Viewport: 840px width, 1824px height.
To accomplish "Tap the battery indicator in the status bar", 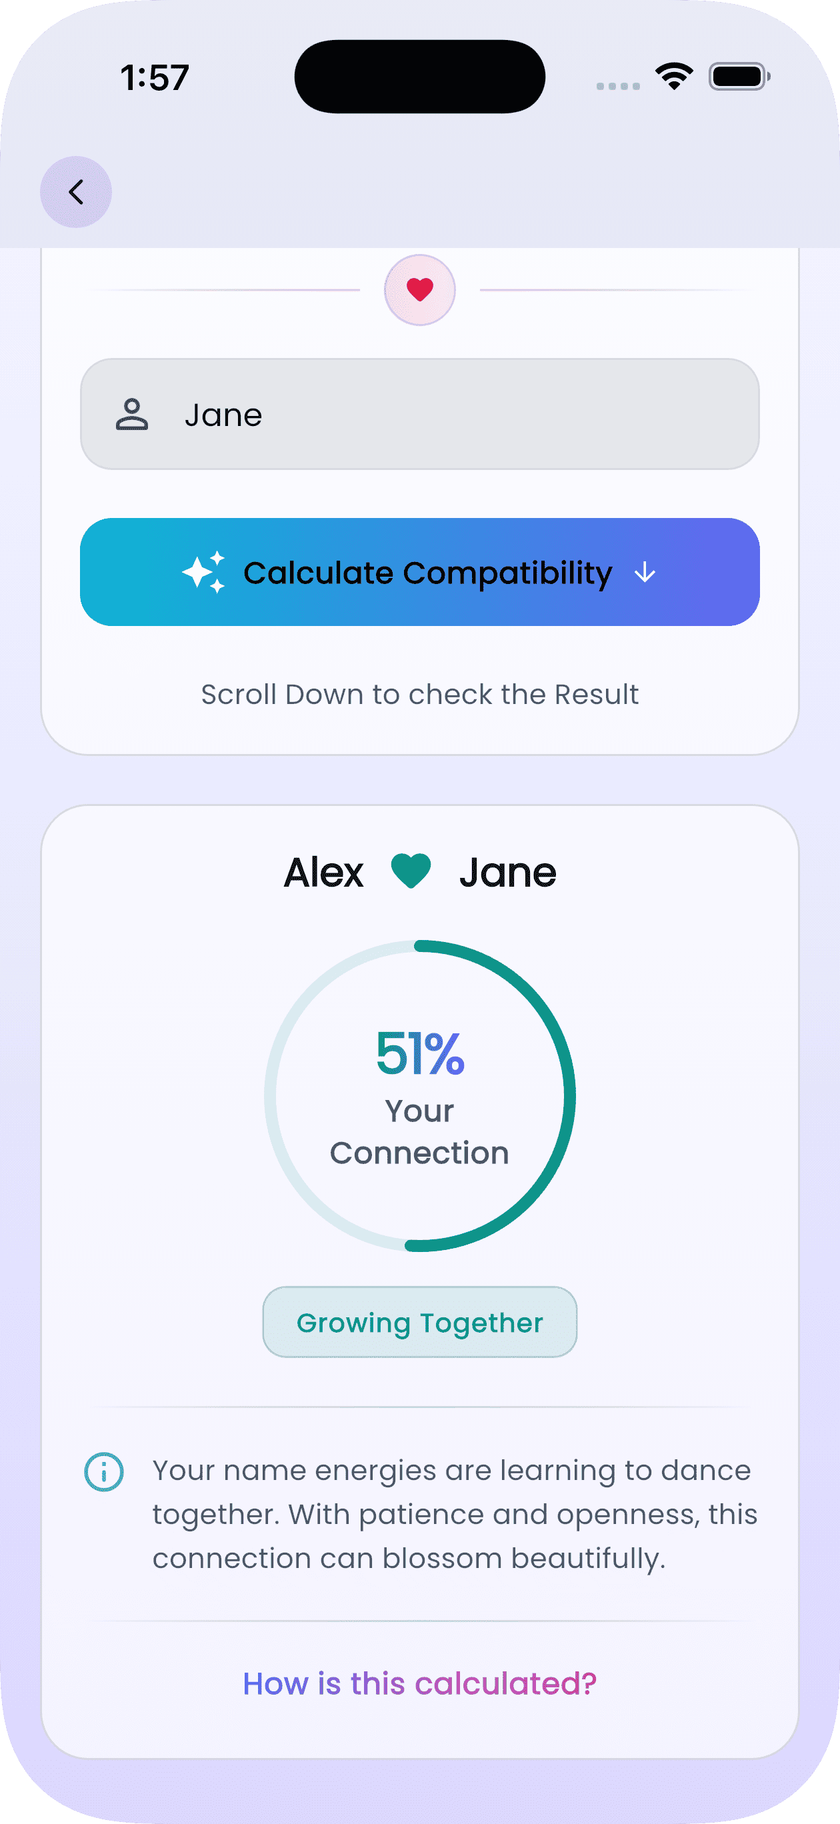I will pyautogui.click(x=738, y=78).
